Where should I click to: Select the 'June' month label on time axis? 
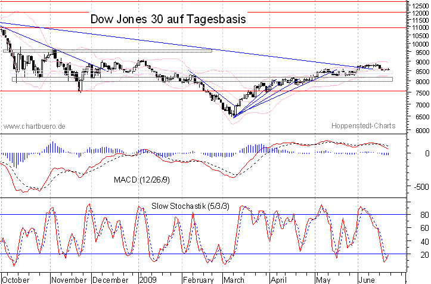pyautogui.click(x=367, y=280)
